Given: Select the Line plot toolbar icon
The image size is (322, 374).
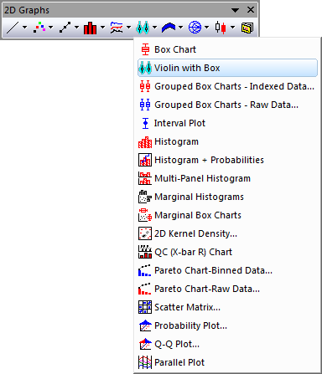Looking at the screenshot, I should tap(13, 28).
